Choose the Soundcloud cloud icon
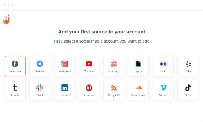This screenshot has width=203, height=122. 138,88
